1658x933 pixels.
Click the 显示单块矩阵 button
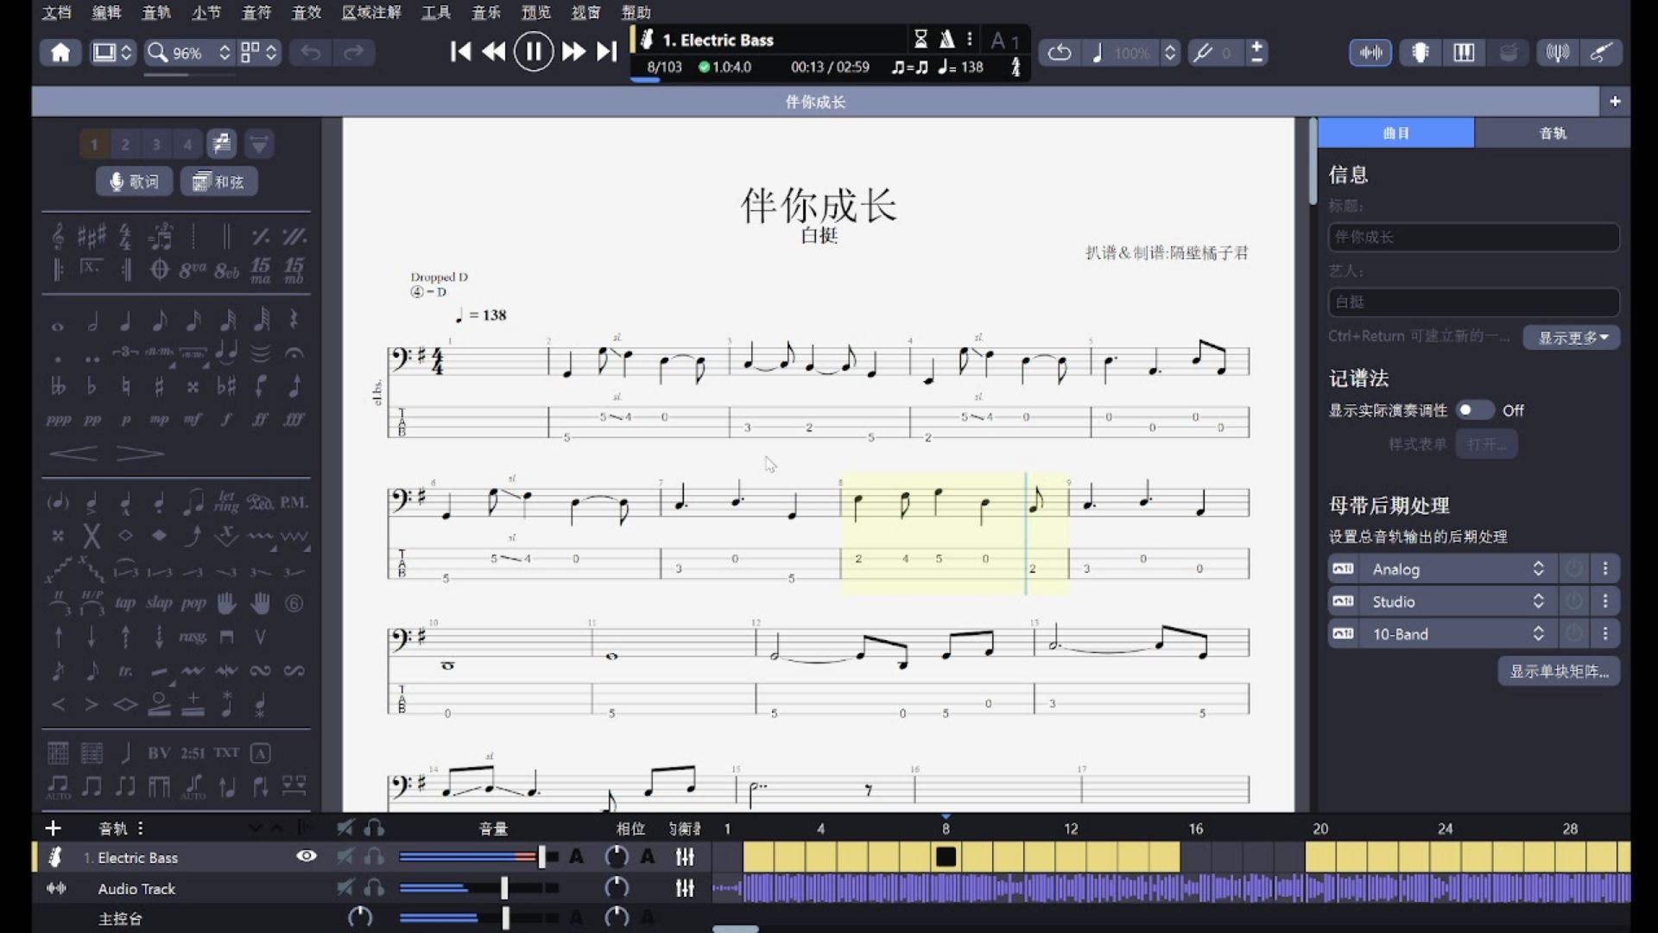1559,671
